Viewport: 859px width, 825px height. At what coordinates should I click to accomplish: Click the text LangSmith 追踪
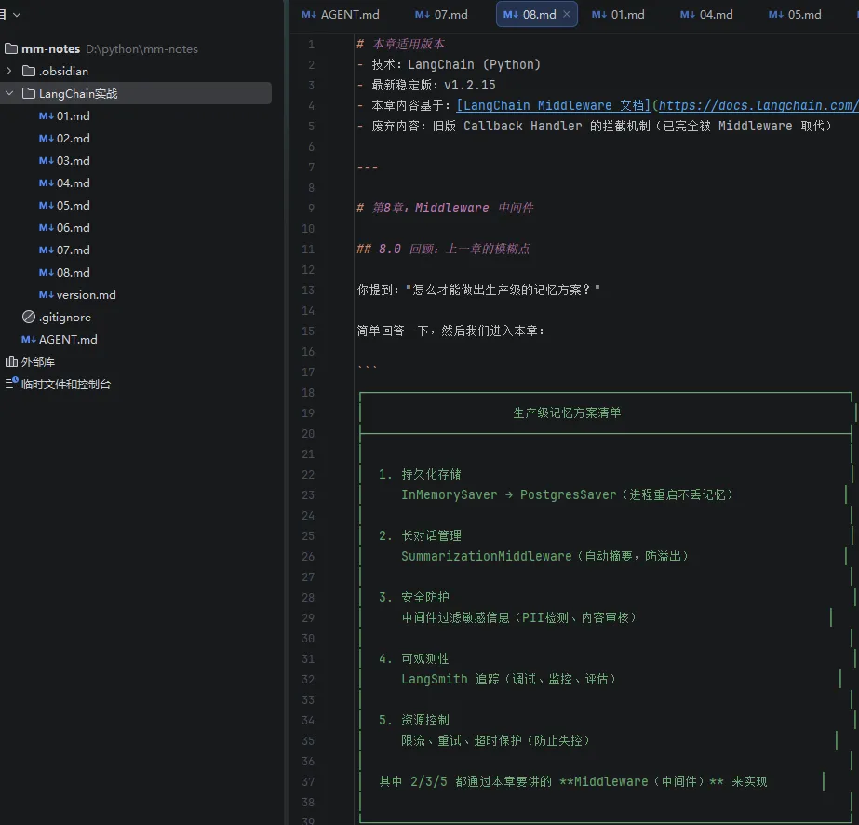pyautogui.click(x=450, y=679)
